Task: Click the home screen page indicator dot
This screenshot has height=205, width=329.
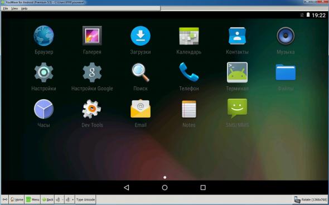Action: pos(164,177)
